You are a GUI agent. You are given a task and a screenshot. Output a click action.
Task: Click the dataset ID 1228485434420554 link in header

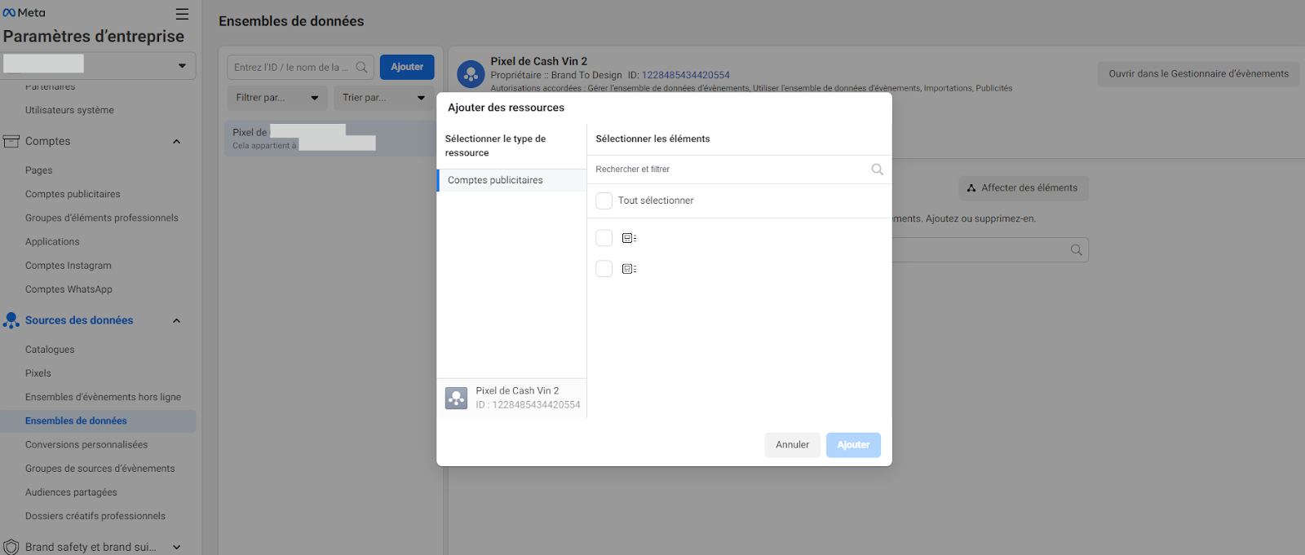pos(686,75)
